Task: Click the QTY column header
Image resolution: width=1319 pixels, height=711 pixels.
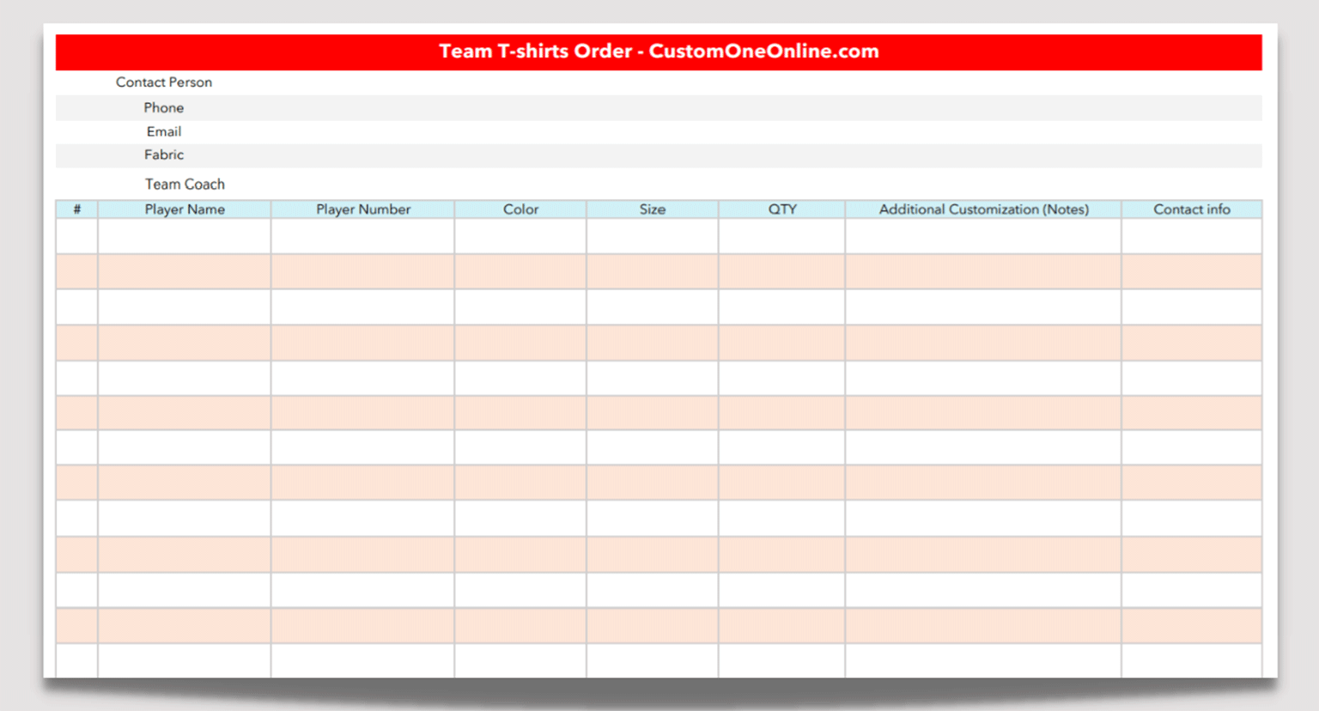Action: tap(782, 210)
